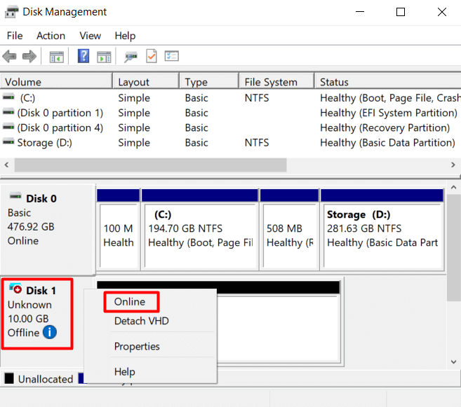Click the Connect/Rescan disk toolbar icon
461x407 pixels.
pyautogui.click(x=131, y=57)
